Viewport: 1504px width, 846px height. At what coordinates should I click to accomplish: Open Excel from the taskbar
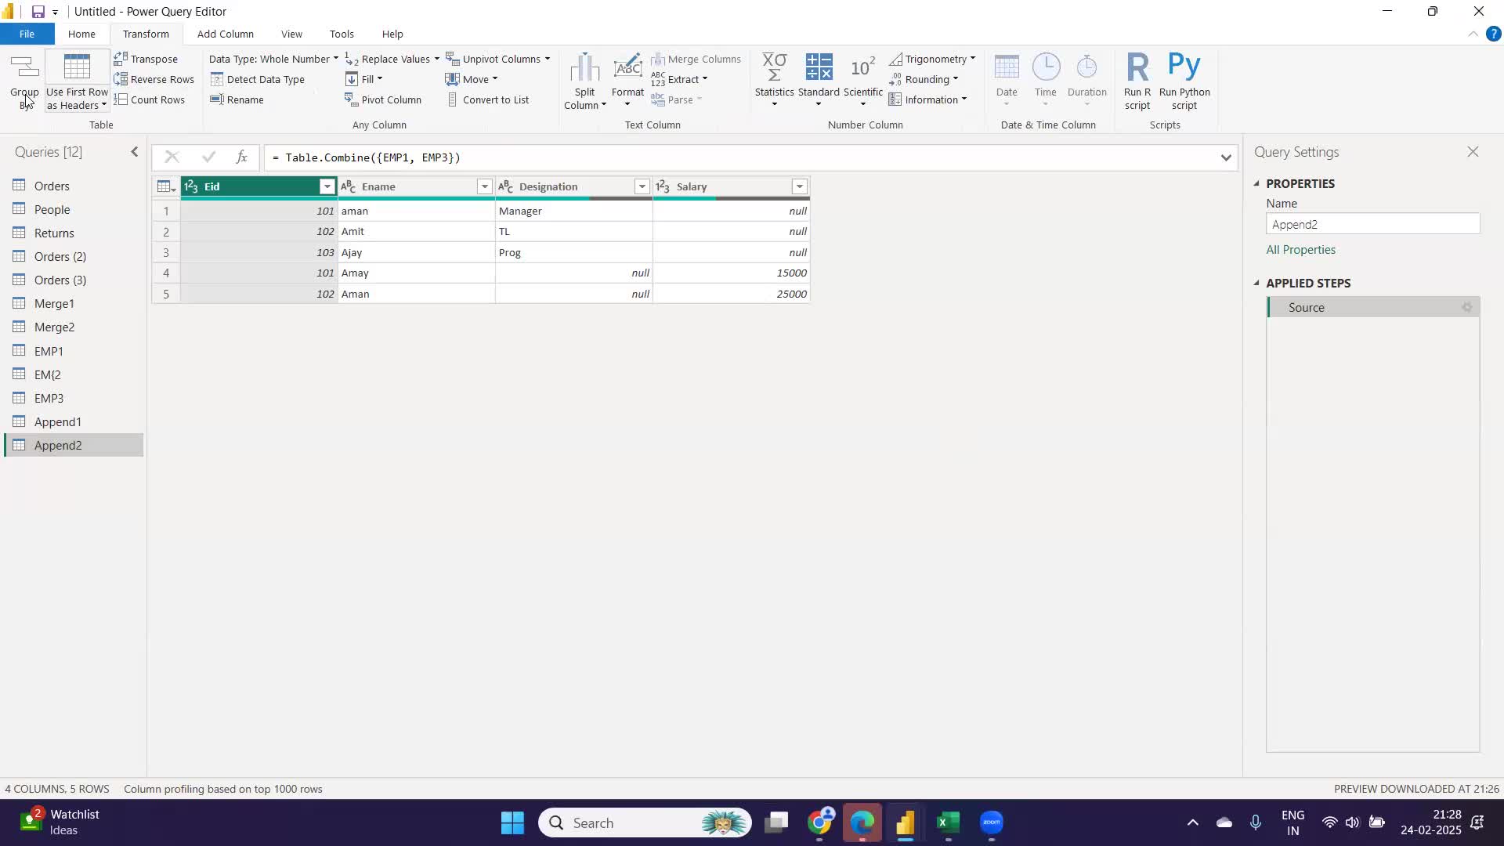tap(948, 822)
